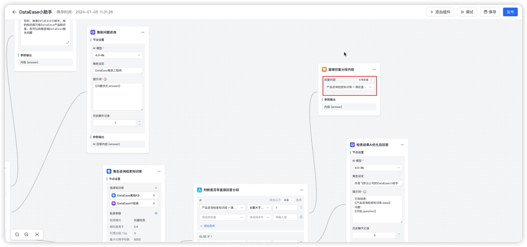Open the 请选择条件 dropdown
The image size is (527, 247).
[x=259, y=217]
